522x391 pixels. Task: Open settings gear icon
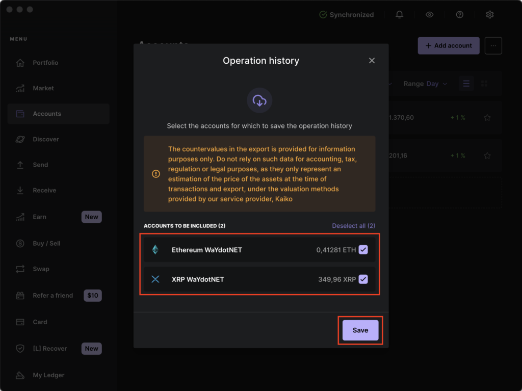click(x=489, y=15)
